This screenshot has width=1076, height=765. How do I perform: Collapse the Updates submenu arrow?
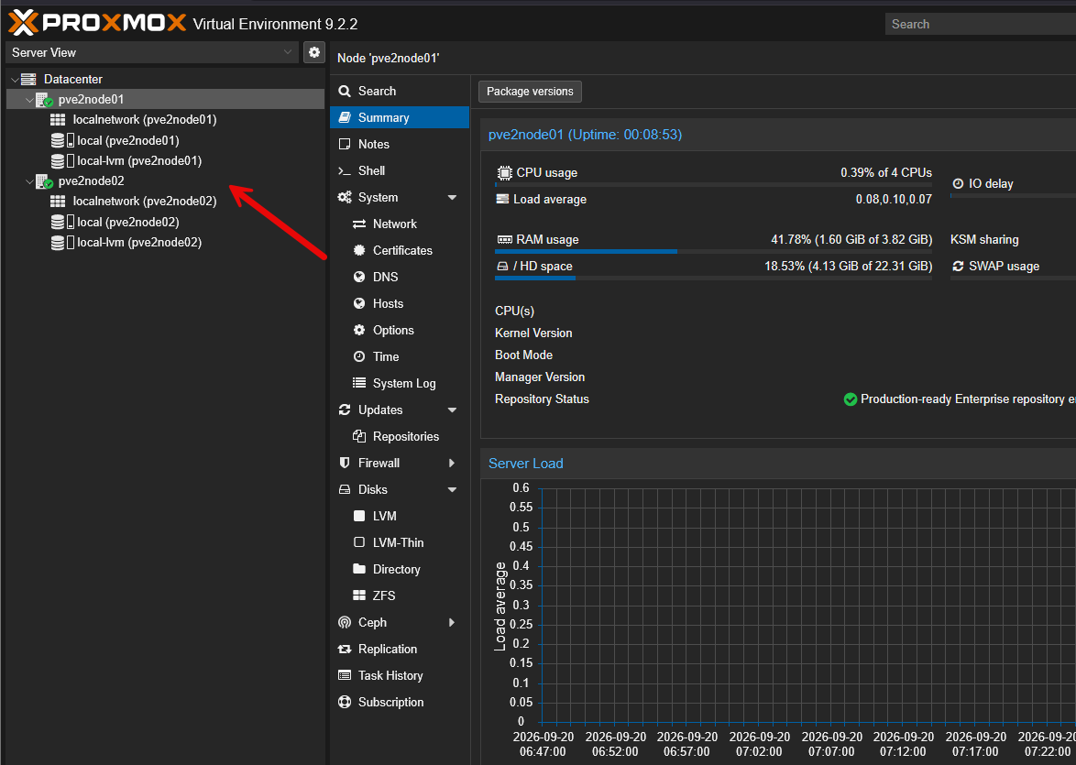pyautogui.click(x=452, y=410)
